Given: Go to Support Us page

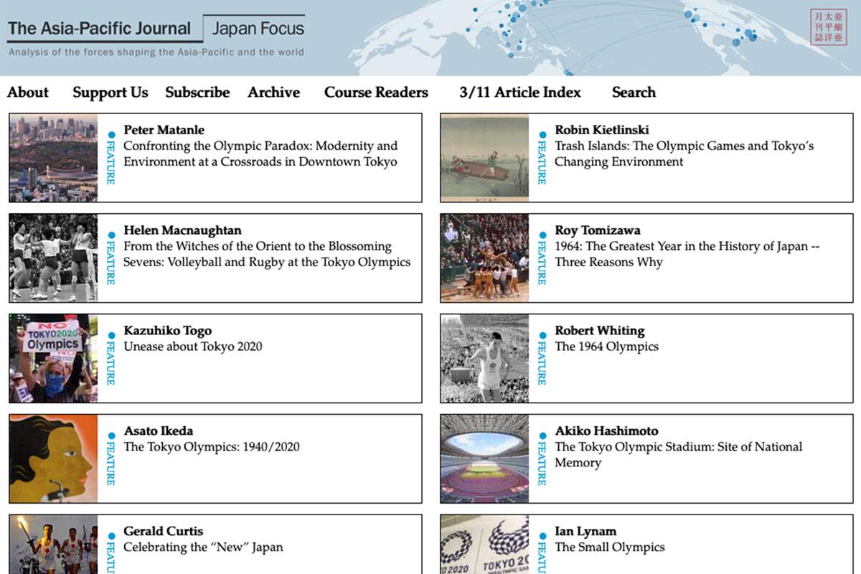Looking at the screenshot, I should (110, 92).
